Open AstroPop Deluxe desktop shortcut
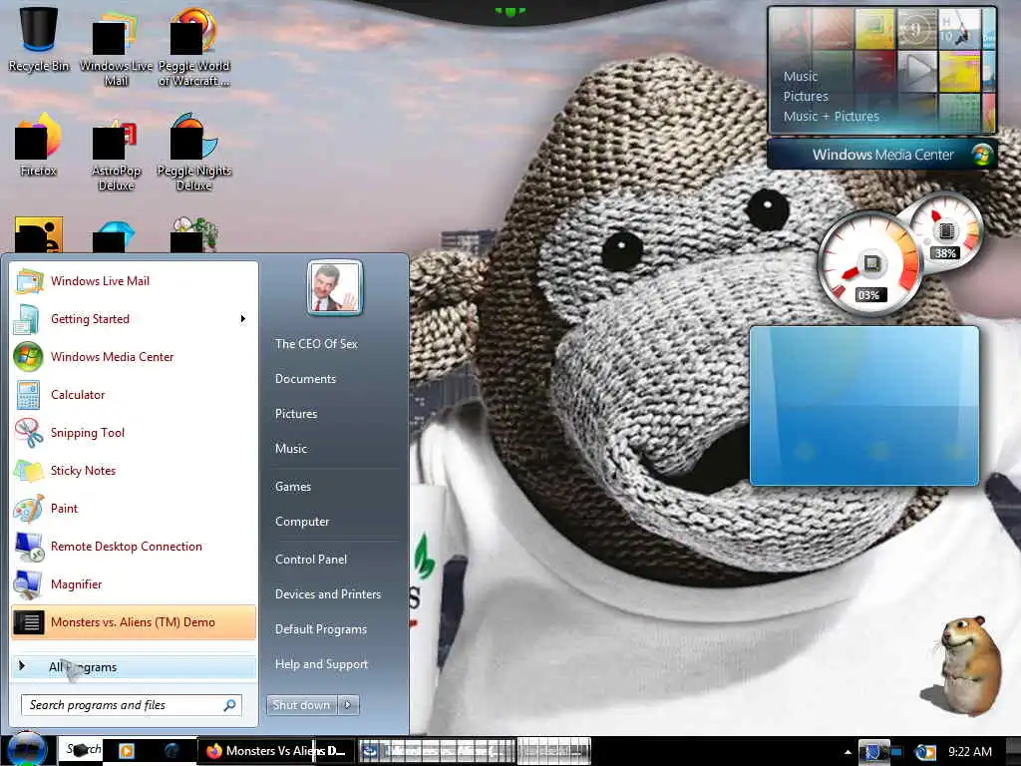The height and width of the screenshot is (766, 1021). pyautogui.click(x=116, y=155)
